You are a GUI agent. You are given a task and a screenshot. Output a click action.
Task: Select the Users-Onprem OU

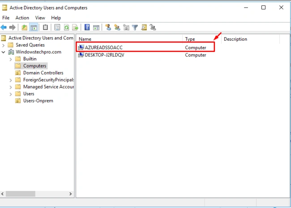[38, 101]
